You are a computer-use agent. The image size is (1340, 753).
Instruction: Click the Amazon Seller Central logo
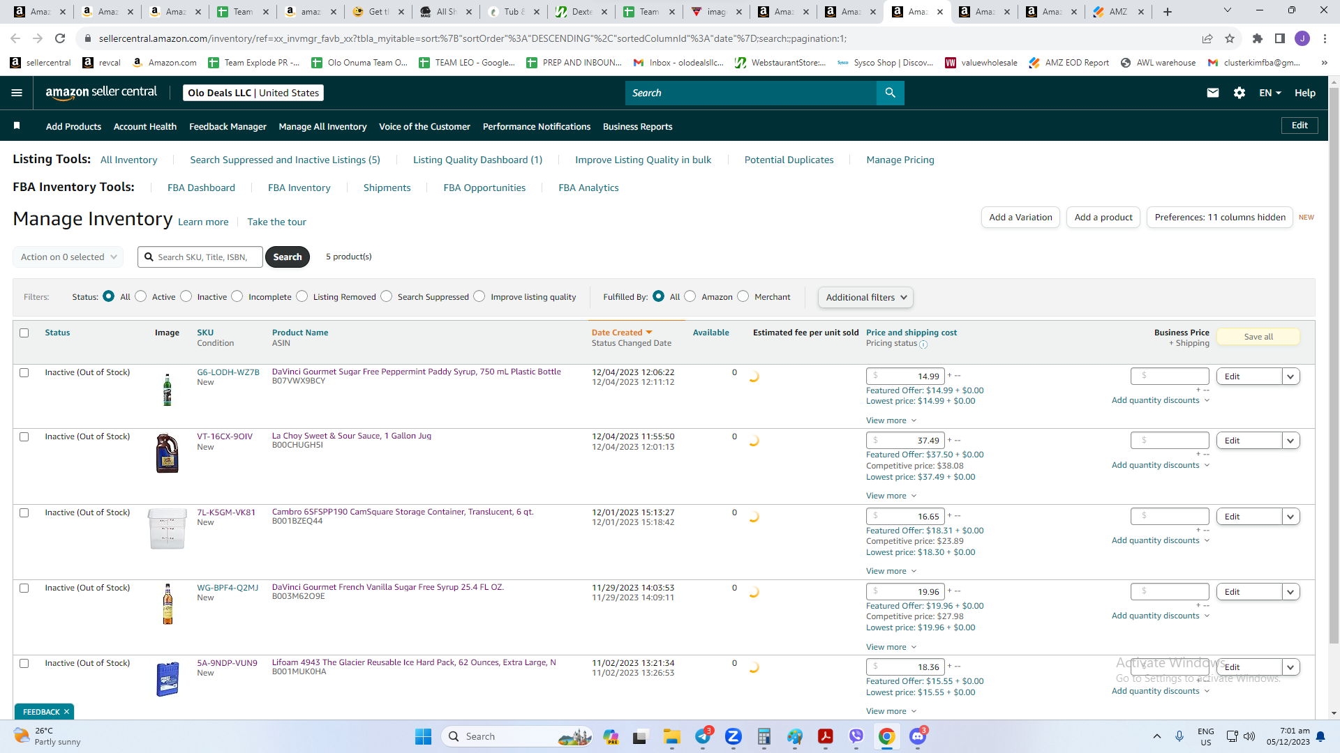(x=101, y=93)
